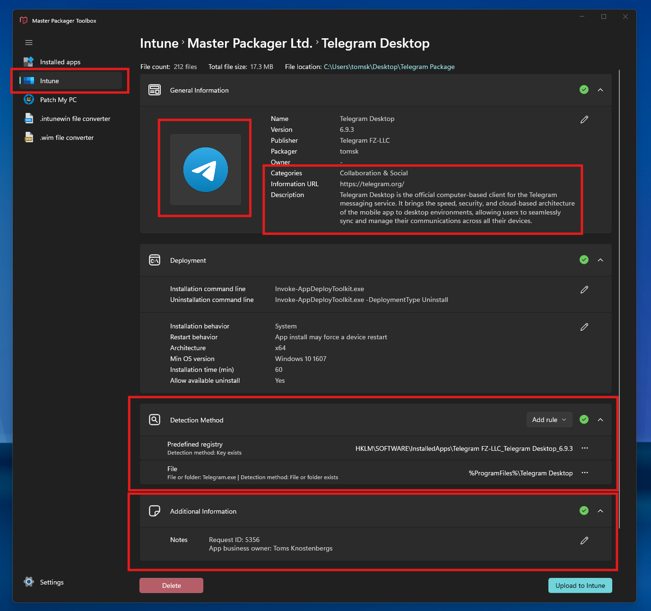
Task: Click the Request ID: 5356 note text
Action: pyautogui.click(x=234, y=540)
